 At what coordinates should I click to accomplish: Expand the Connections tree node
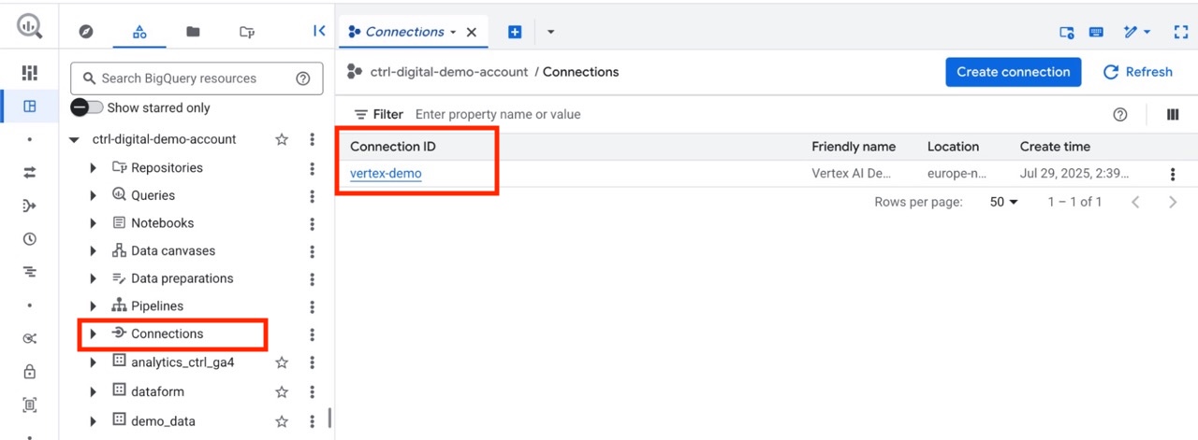(x=93, y=334)
